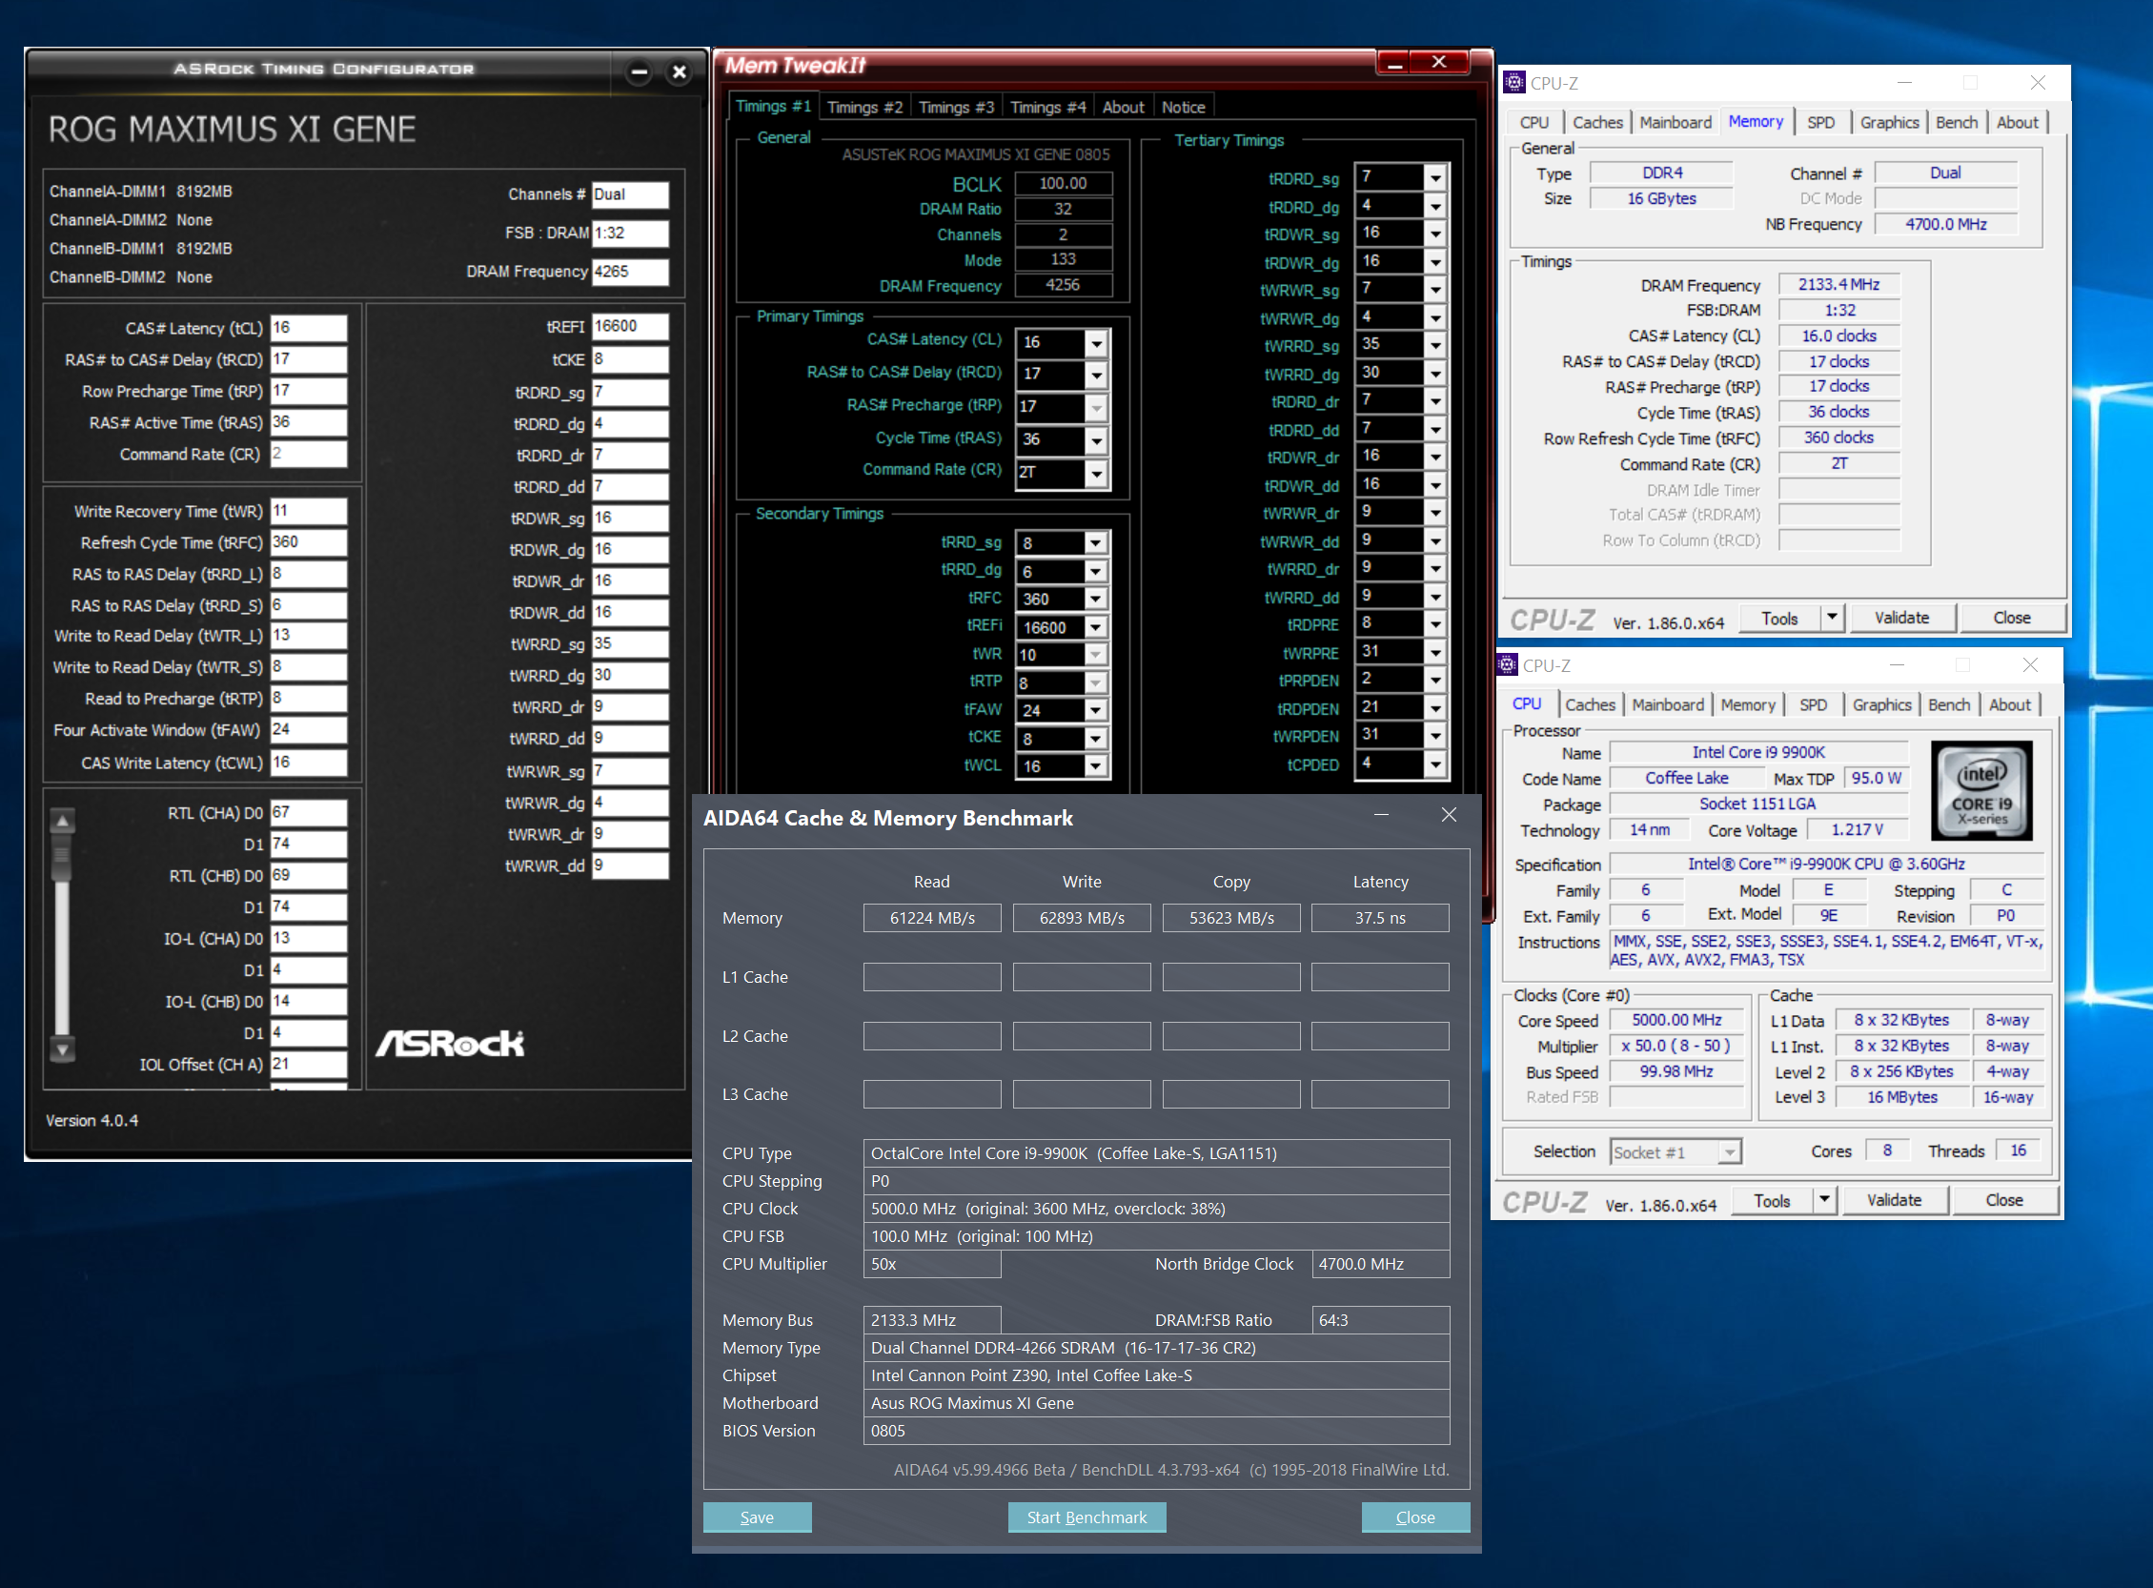Close the ASRock Timing Configurator window

click(x=680, y=72)
